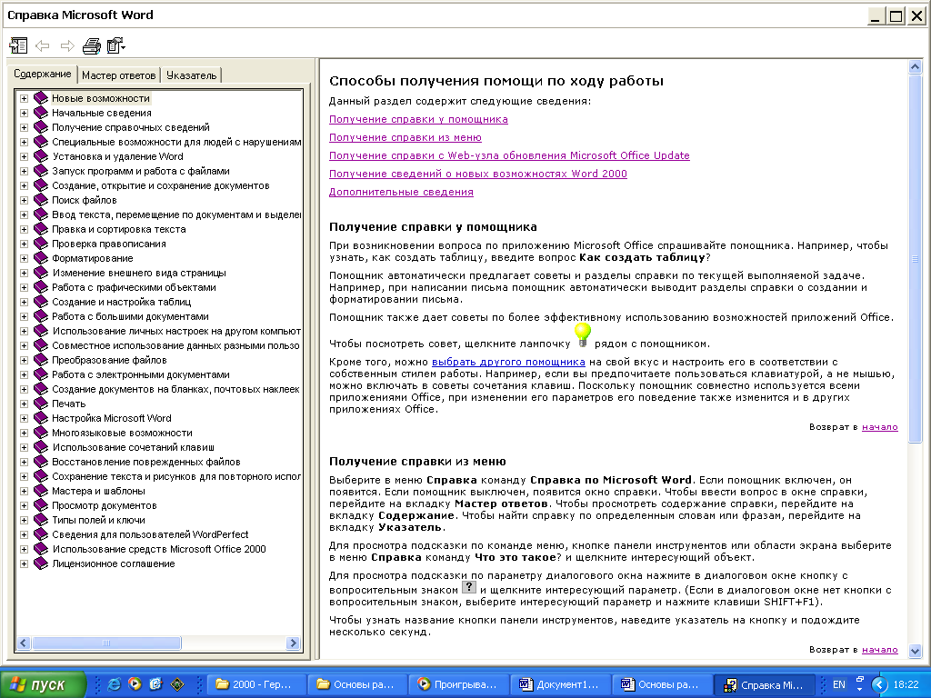Expand the Правка и сортировка текста node
This screenshot has height=698, width=931.
coord(24,229)
